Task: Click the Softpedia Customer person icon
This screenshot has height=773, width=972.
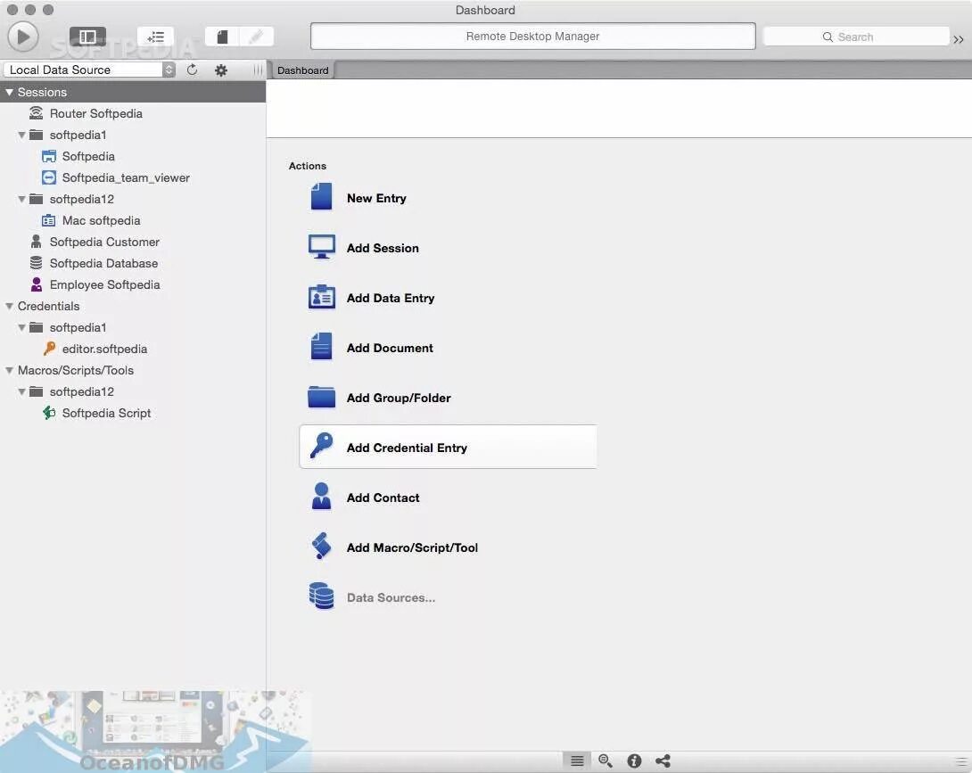Action: (x=36, y=242)
